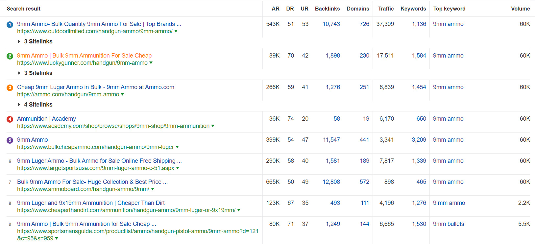
Task: Select traffic value 37,309
Action: click(x=385, y=24)
